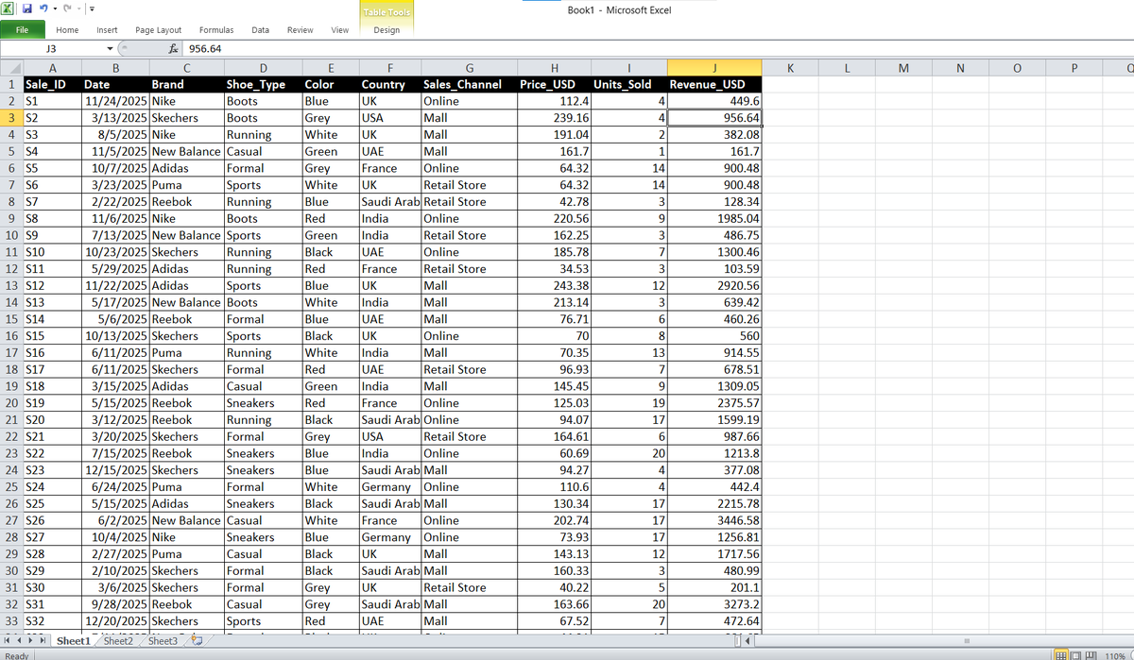1134x660 pixels.
Task: Open the Page Layout tab
Action: tap(158, 30)
